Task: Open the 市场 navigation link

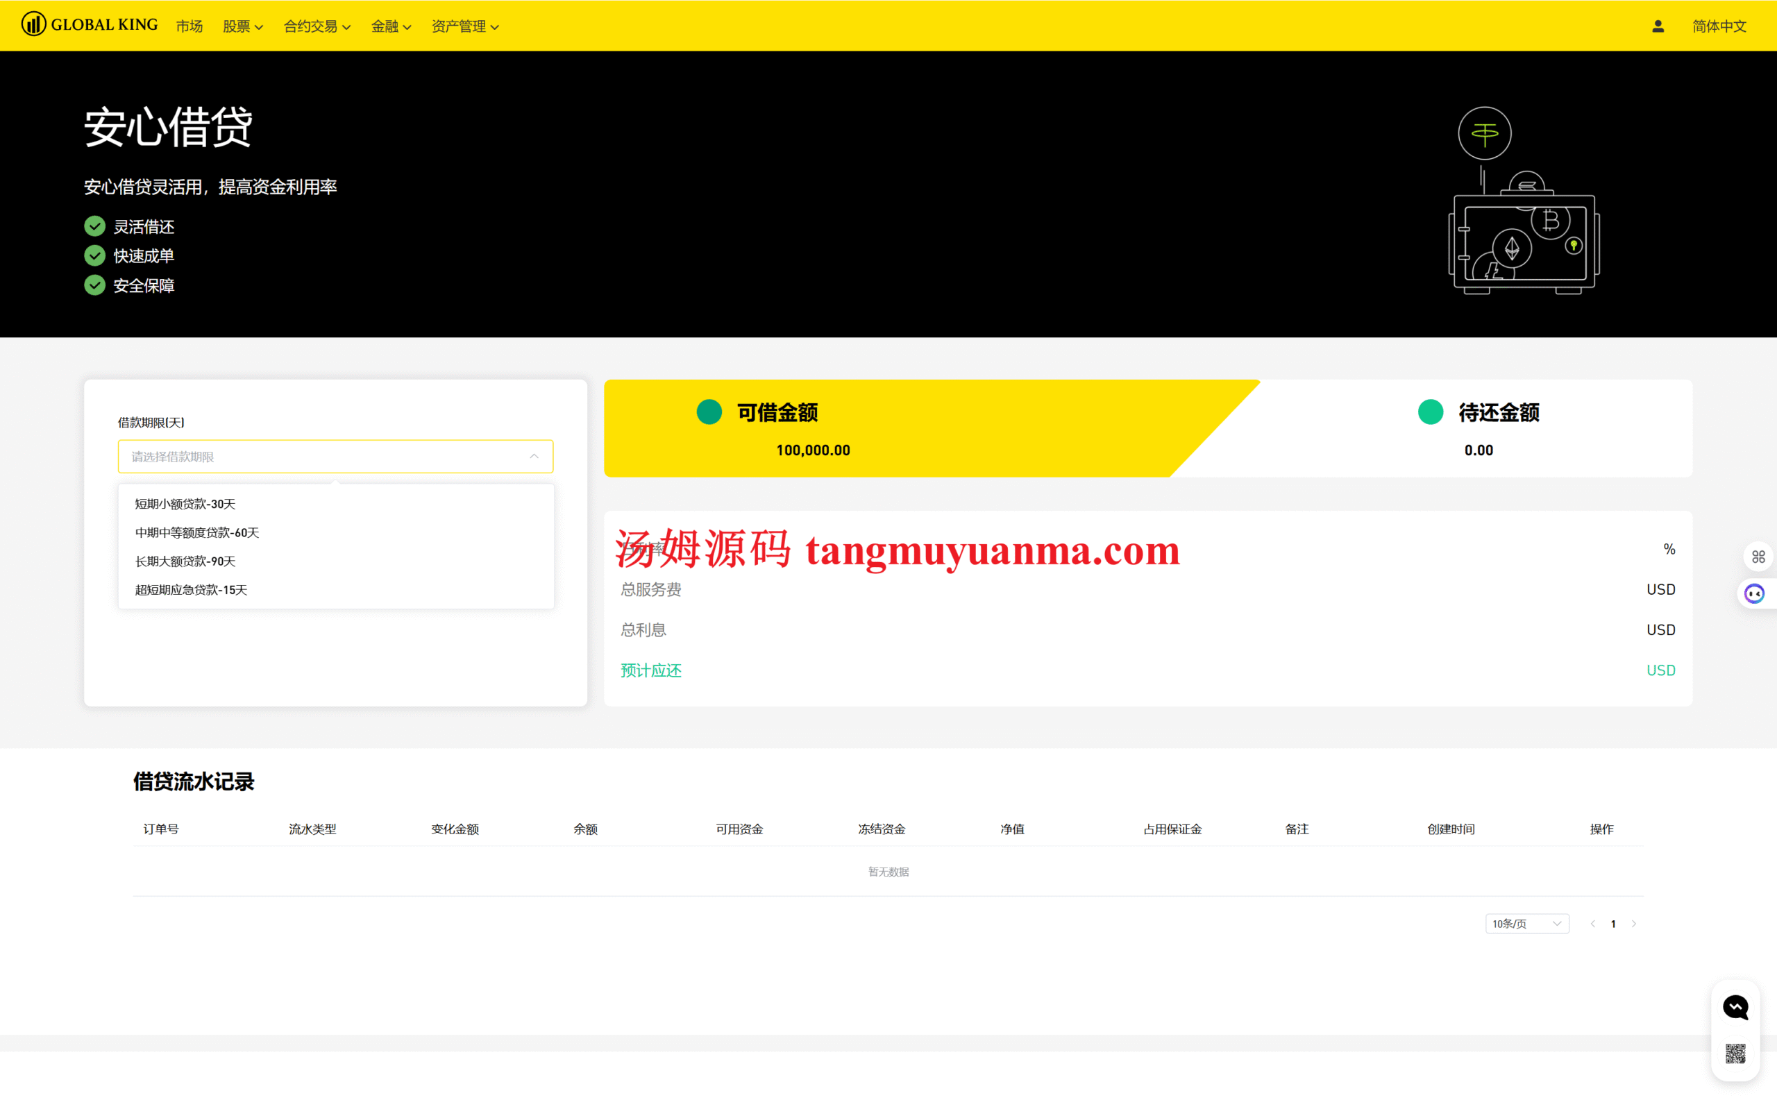Action: tap(190, 27)
